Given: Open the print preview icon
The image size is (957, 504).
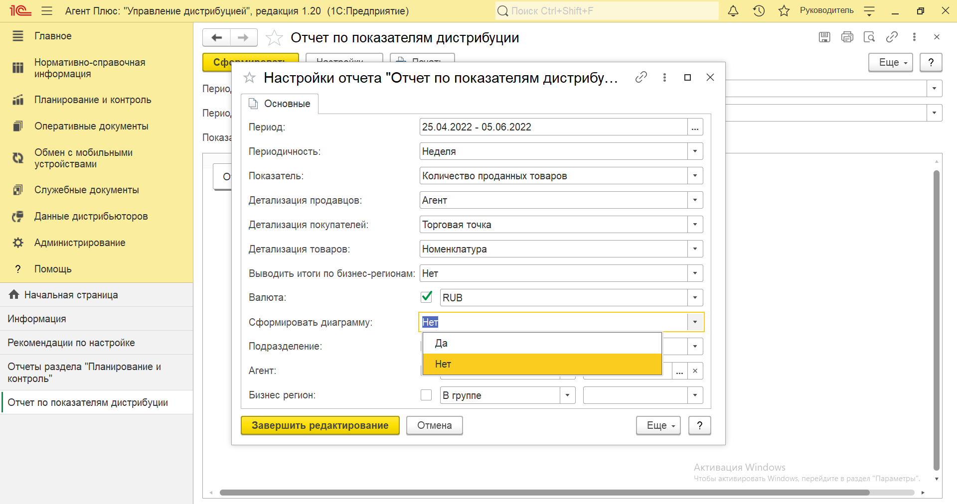Looking at the screenshot, I should coord(869,37).
